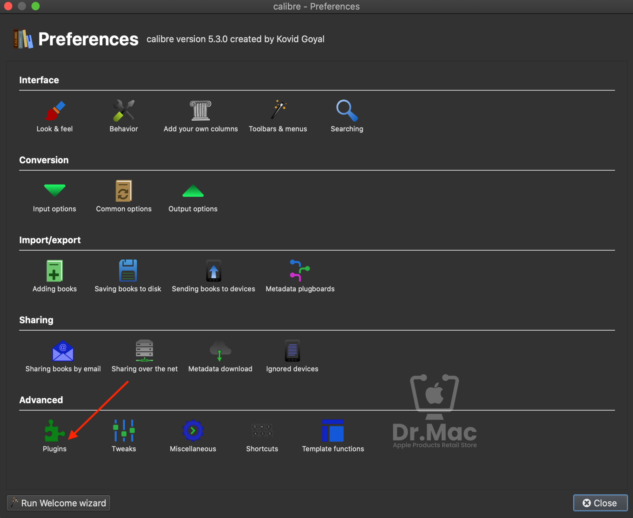Open the Plugins preferences
633x518 pixels.
click(x=54, y=436)
